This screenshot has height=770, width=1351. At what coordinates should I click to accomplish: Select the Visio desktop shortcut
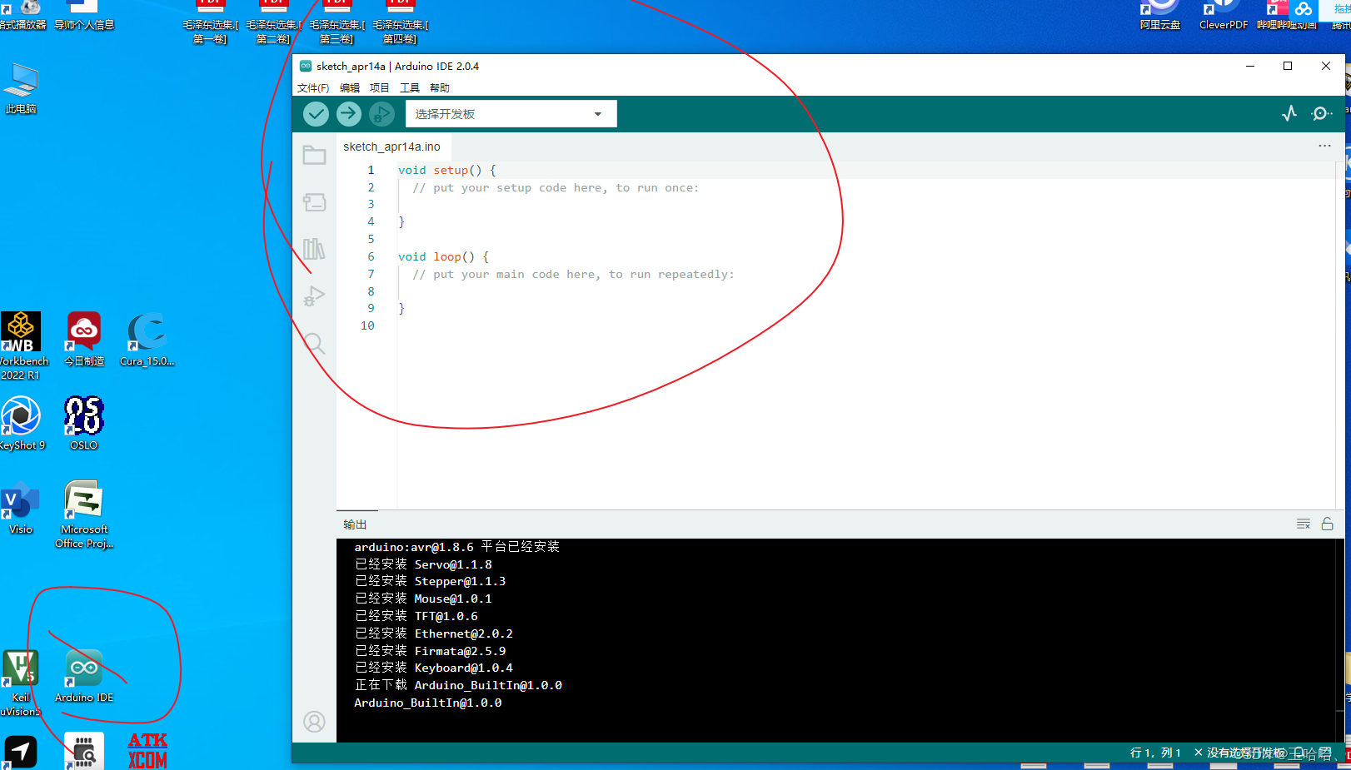pos(21,508)
